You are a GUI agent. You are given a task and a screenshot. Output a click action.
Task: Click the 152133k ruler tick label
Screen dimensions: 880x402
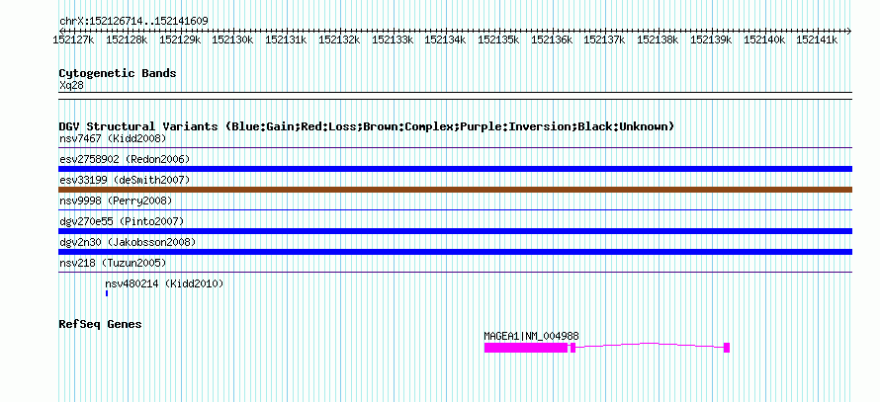tap(393, 40)
